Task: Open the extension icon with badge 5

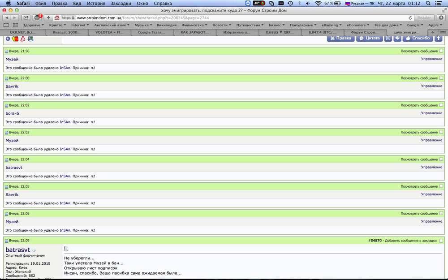Action: (x=37, y=18)
